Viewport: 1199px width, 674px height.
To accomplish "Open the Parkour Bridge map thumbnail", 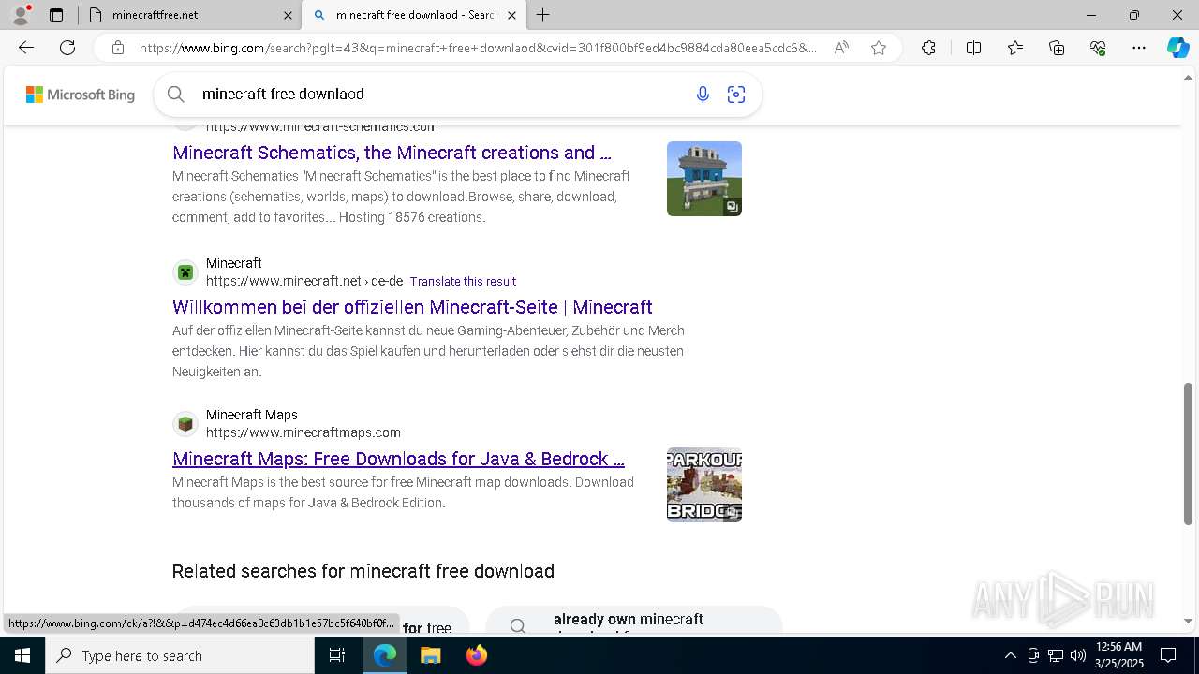I will (704, 485).
